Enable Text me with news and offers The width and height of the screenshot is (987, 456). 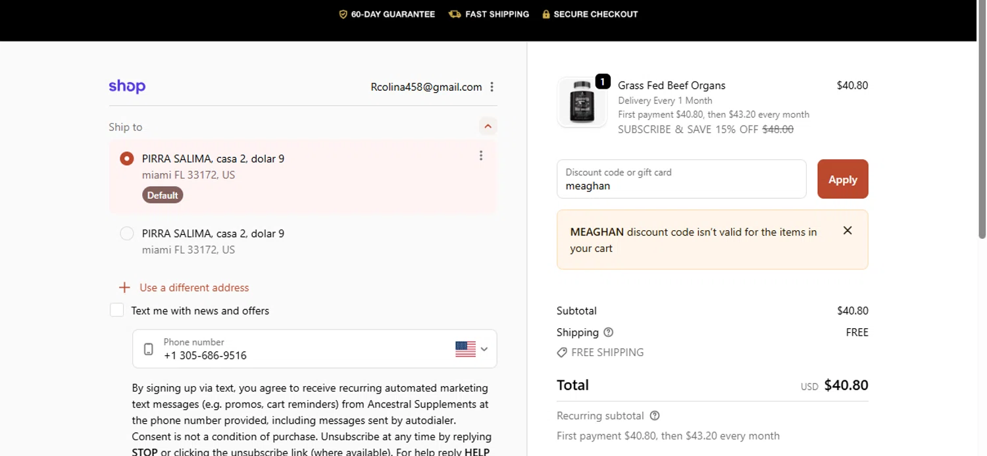click(x=116, y=310)
